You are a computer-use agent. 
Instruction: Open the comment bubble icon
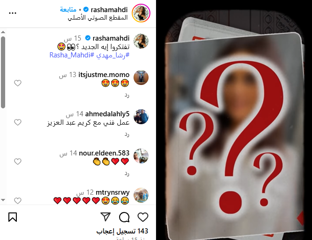coord(124,217)
